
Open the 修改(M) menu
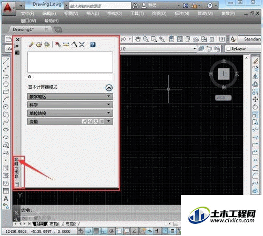205,14
